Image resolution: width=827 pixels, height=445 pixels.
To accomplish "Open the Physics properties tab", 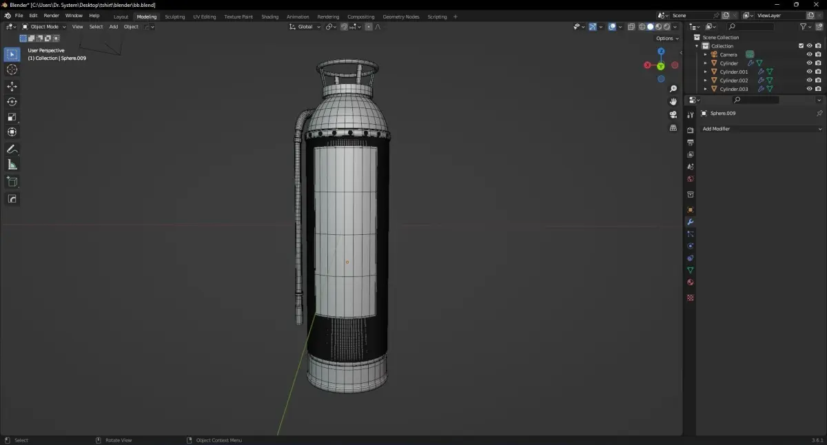I will [690, 246].
